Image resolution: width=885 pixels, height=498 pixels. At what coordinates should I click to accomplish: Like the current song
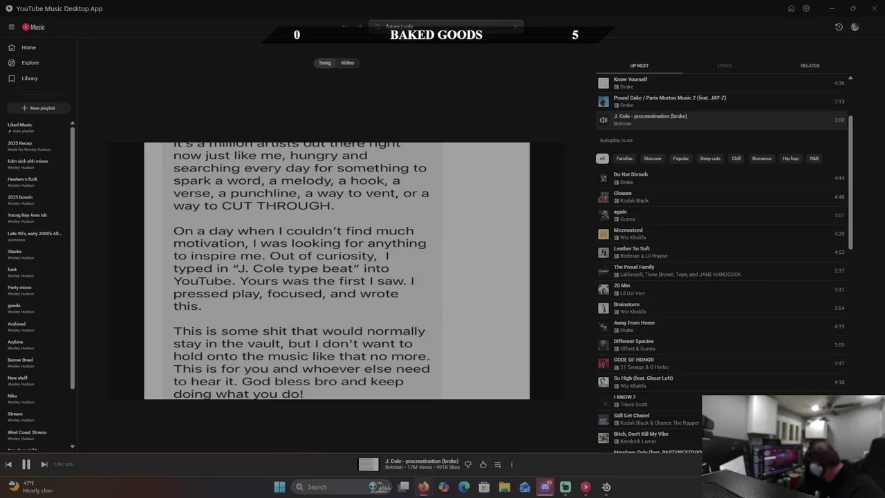(483, 465)
